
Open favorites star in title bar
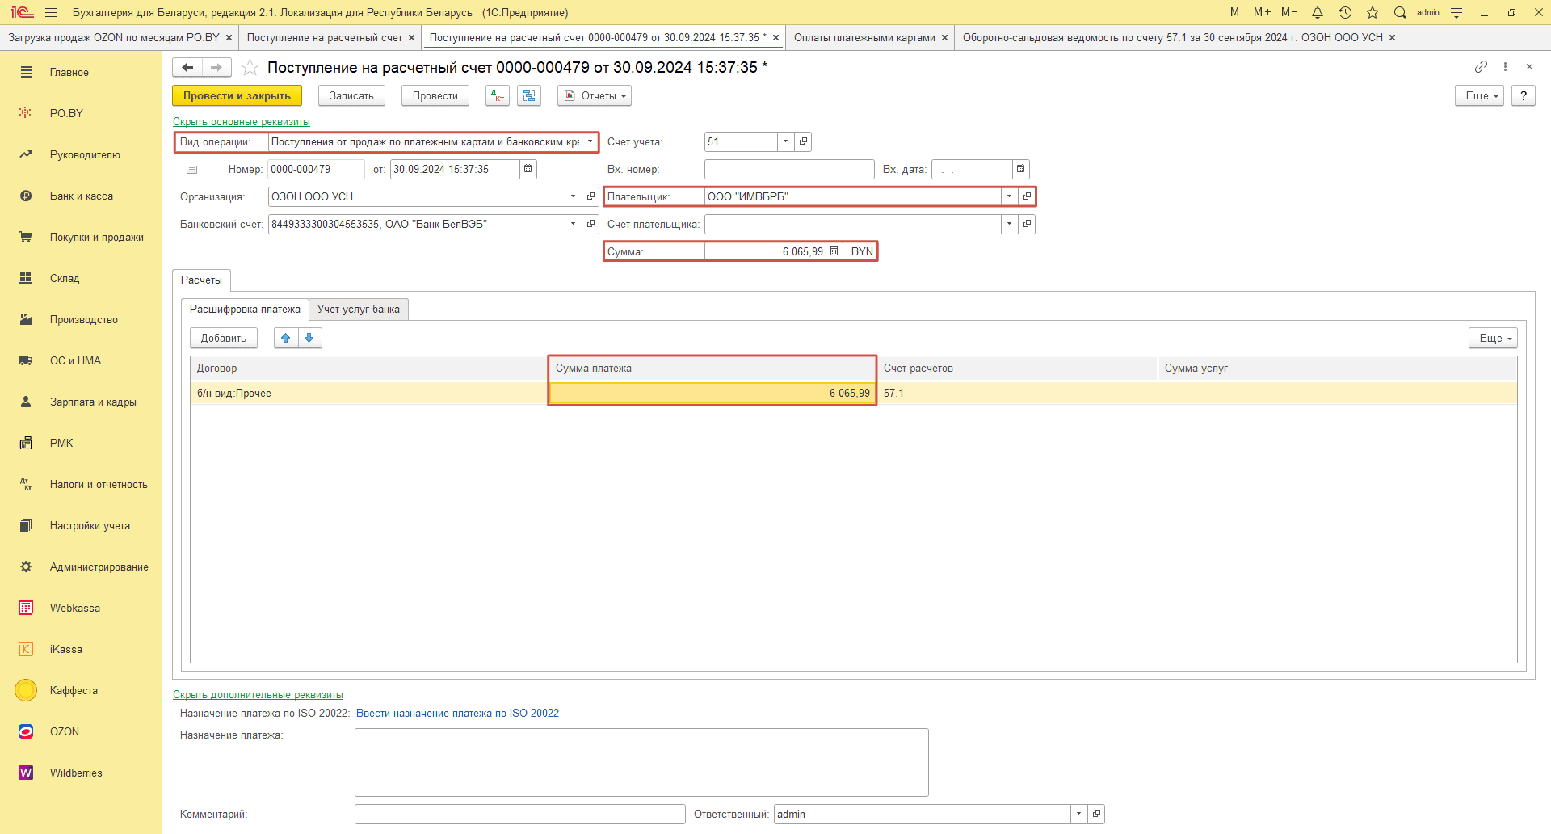tap(1372, 12)
